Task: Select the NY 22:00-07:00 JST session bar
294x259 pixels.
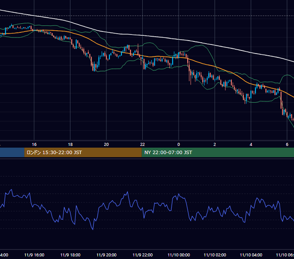Action: 217,152
